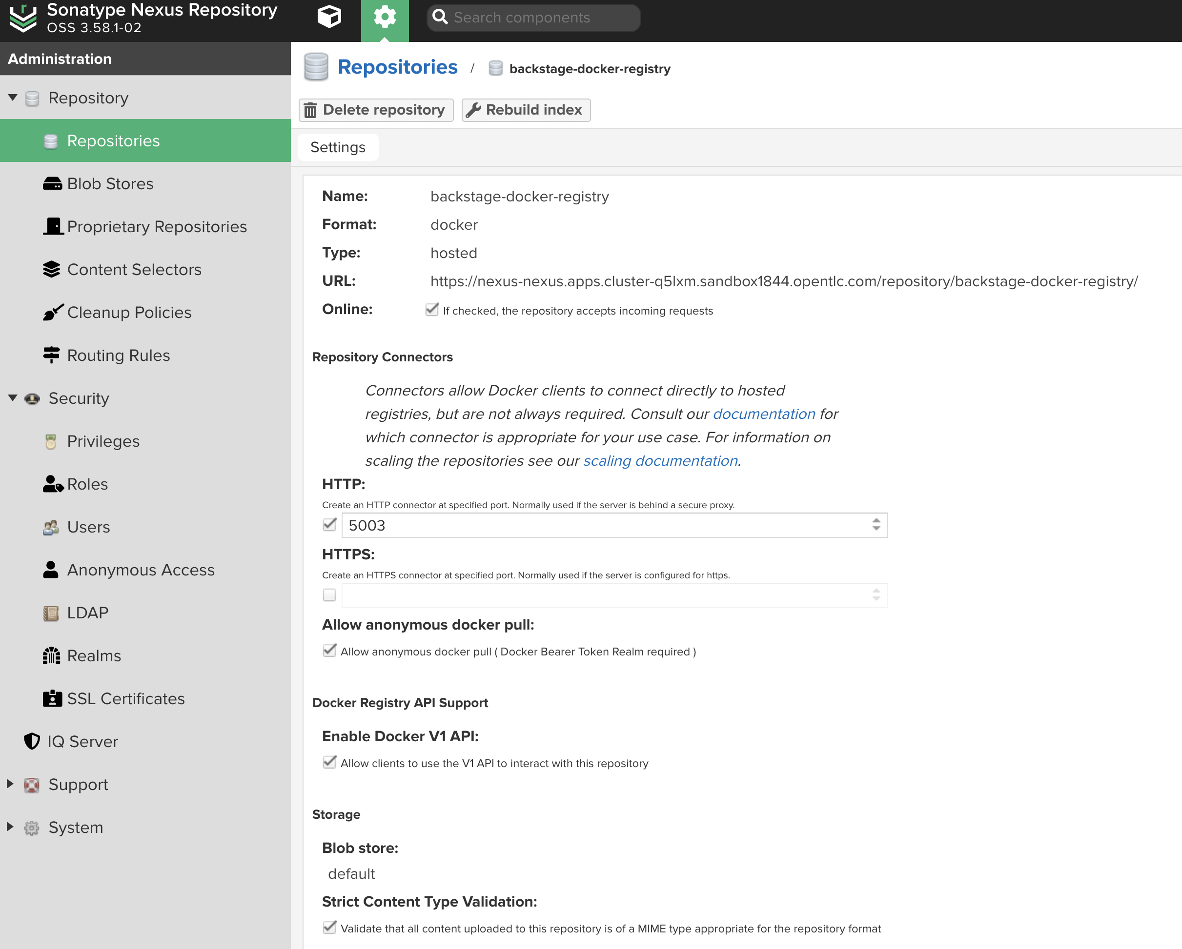Open Content Selectors in sidebar
This screenshot has height=949, width=1182.
(134, 270)
